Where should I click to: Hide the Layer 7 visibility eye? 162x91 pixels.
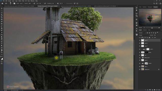coord(140,46)
